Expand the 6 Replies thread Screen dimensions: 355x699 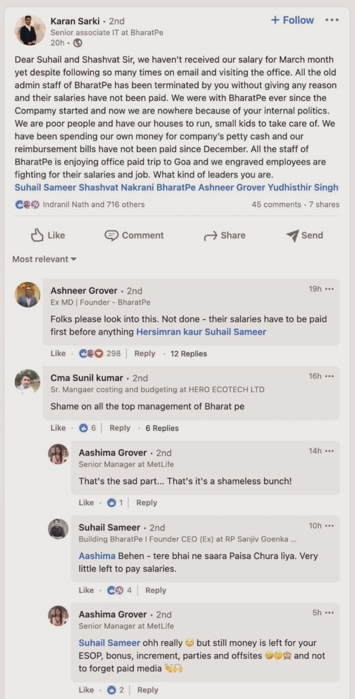162,428
